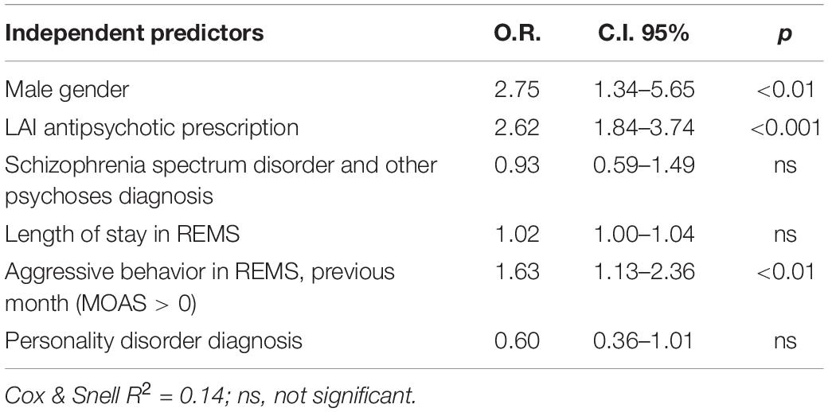Click the 'Independent predictors' column header

(x=134, y=34)
